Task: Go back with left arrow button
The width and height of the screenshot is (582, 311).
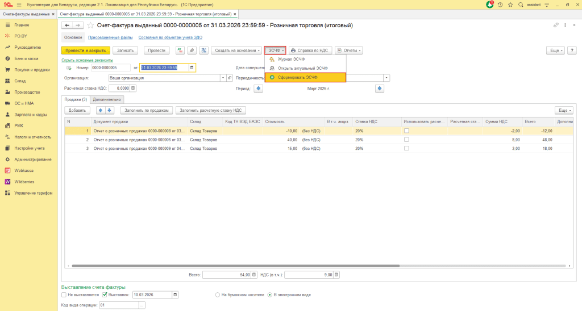Action: pyautogui.click(x=67, y=26)
